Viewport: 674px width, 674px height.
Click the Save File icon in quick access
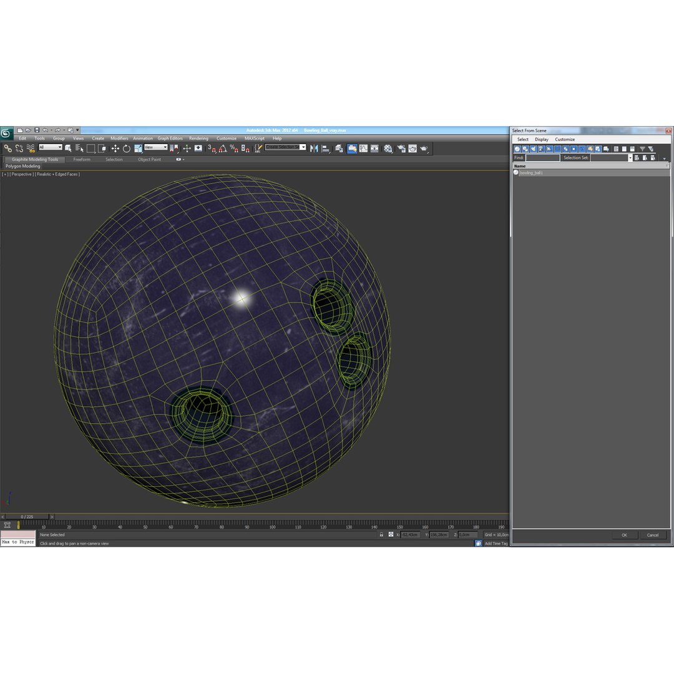37,130
